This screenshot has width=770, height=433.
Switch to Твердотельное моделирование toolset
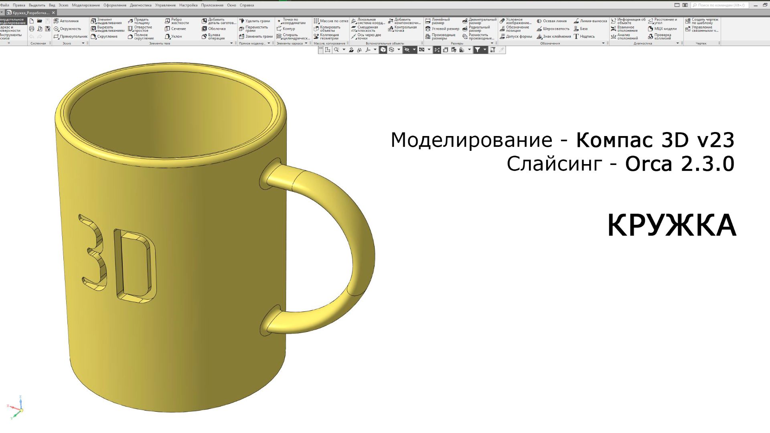[x=13, y=21]
